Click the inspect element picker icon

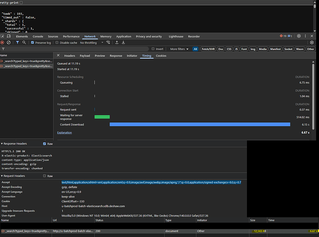click(2, 36)
